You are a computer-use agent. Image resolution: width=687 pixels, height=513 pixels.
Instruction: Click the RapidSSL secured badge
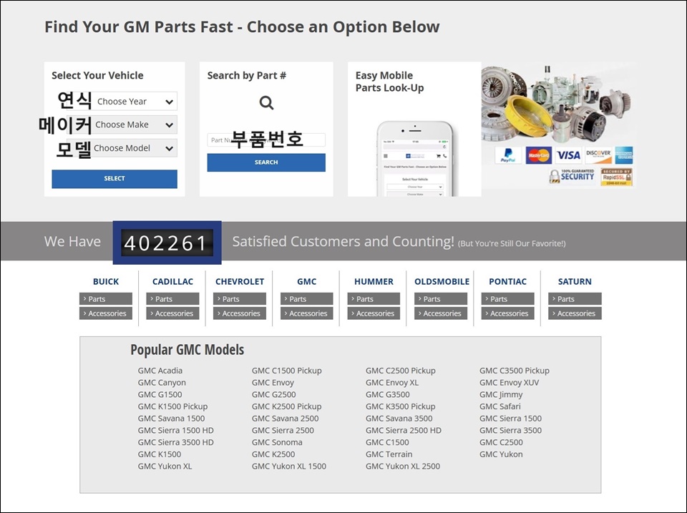pyautogui.click(x=616, y=177)
